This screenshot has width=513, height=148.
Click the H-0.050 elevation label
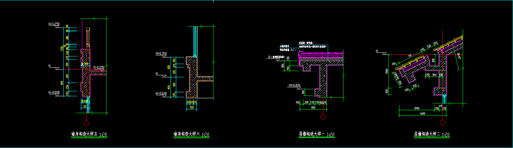click(x=99, y=67)
